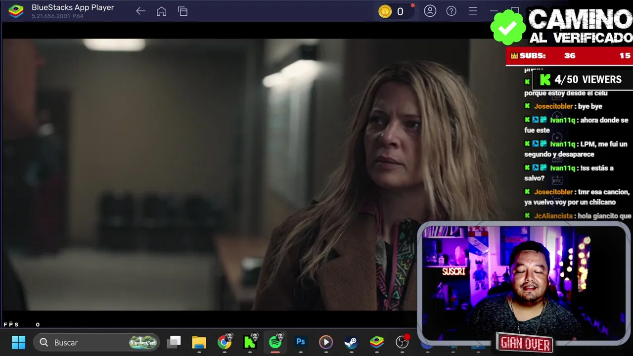The image size is (633, 356).
Task: Click Ivan11q's '!ss estás a salvo?' message
Action: pos(569,173)
